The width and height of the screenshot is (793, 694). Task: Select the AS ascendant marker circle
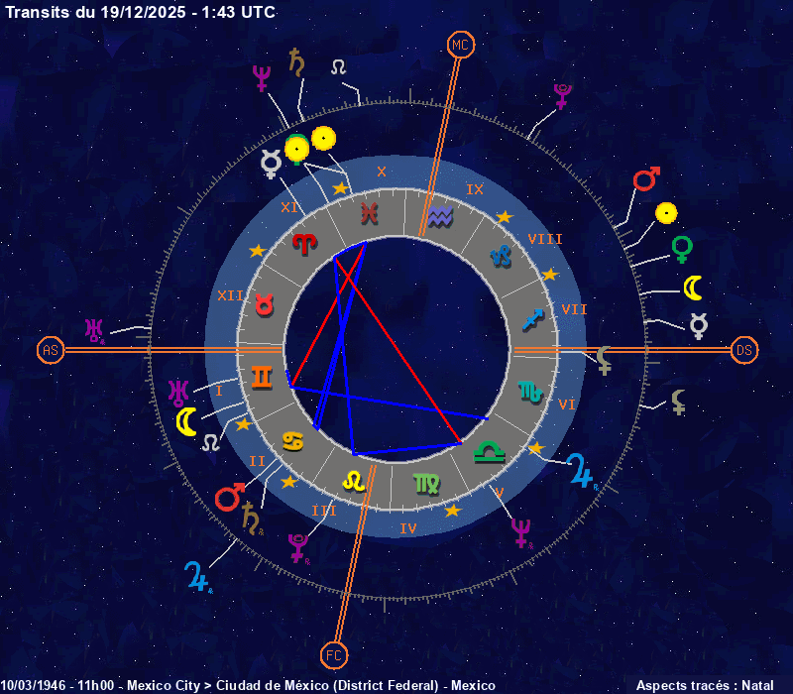[51, 350]
